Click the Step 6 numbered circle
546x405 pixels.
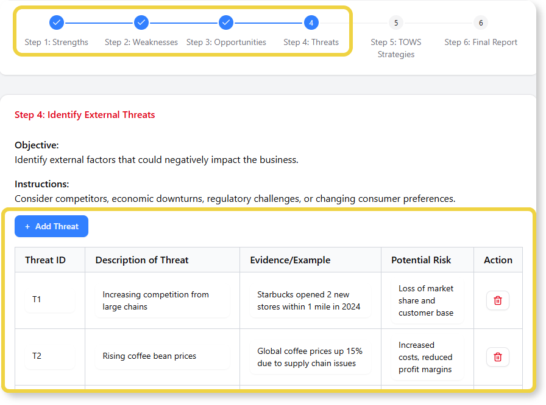pyautogui.click(x=480, y=22)
